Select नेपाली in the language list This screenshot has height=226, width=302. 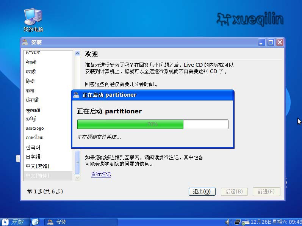pos(48,62)
